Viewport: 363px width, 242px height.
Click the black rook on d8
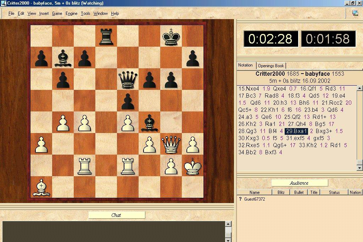point(106,36)
